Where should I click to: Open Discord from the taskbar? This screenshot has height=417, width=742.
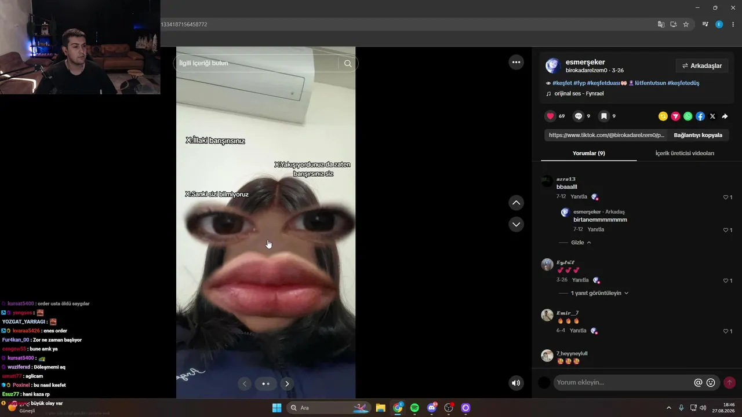tap(432, 408)
